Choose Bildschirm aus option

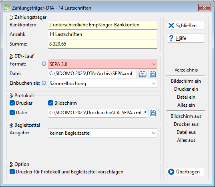(186, 116)
